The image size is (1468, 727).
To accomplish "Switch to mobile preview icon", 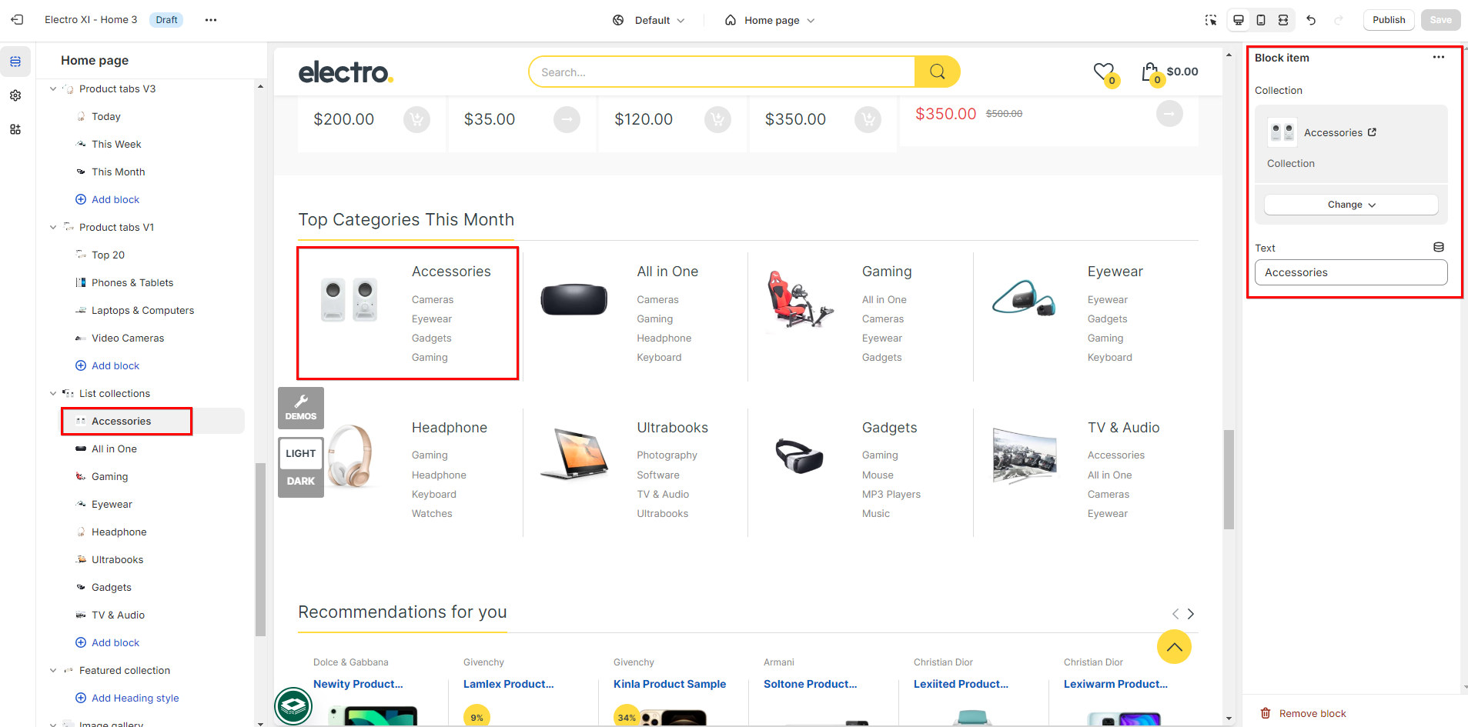I will tap(1261, 20).
